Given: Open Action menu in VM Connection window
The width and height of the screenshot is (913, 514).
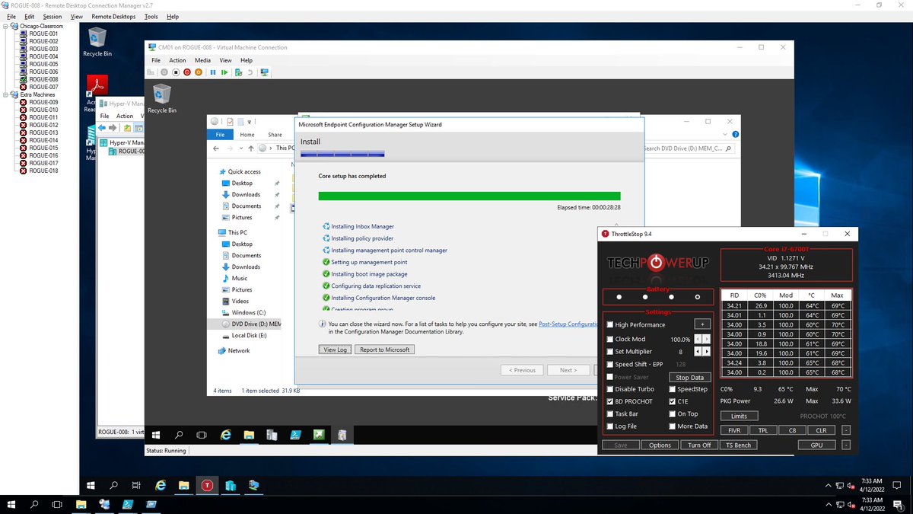Looking at the screenshot, I should pyautogui.click(x=177, y=60).
